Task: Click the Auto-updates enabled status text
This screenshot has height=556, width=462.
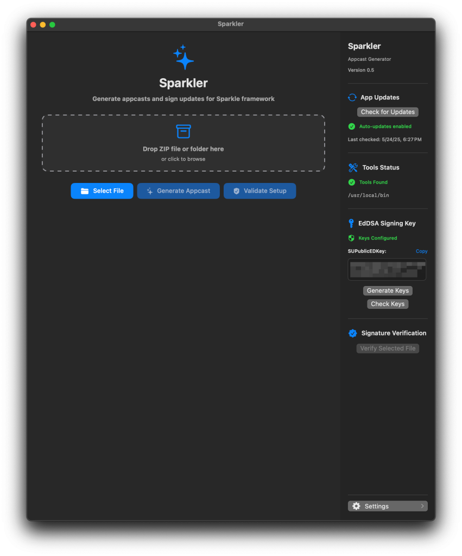Action: click(x=385, y=127)
